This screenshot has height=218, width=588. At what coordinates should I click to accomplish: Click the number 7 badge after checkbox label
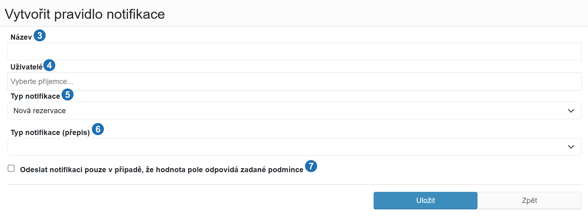coord(311,166)
